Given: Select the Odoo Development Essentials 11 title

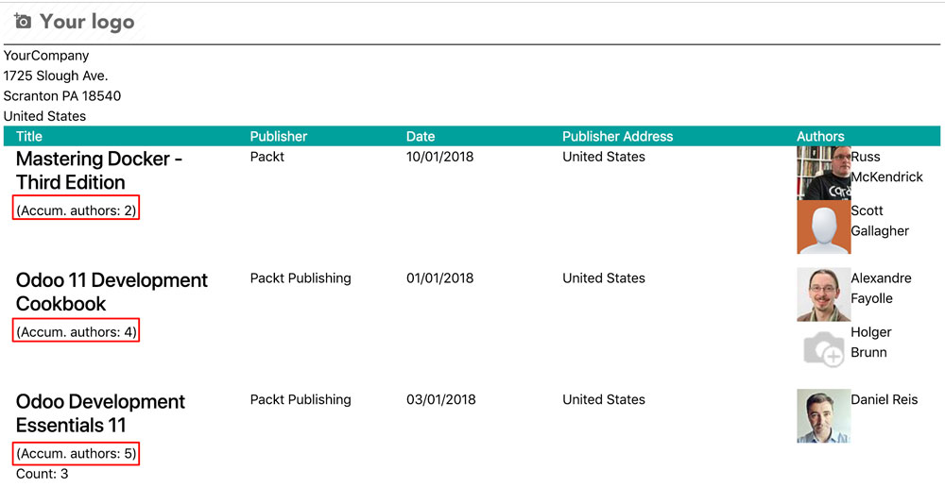Looking at the screenshot, I should pos(100,413).
